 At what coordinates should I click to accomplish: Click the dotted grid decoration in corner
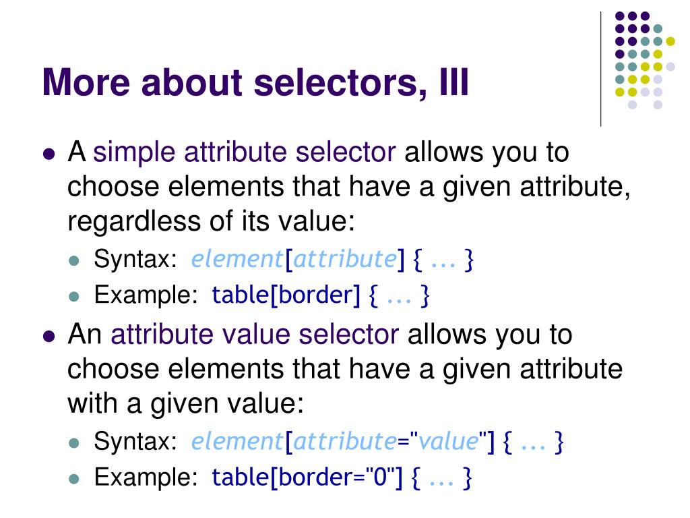pyautogui.click(x=645, y=60)
